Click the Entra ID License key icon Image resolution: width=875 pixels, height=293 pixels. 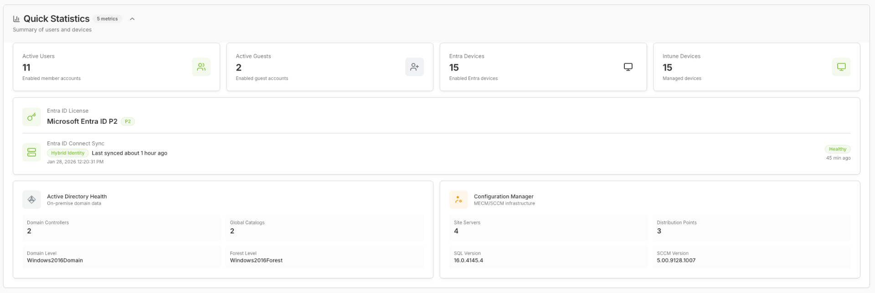click(31, 117)
